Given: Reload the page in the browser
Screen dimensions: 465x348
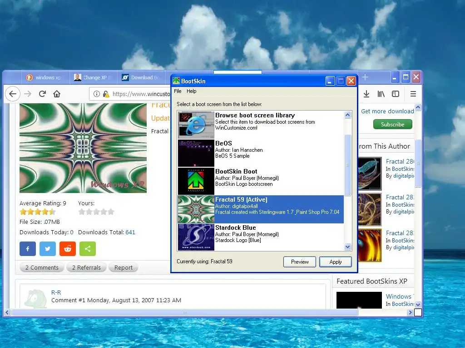Looking at the screenshot, I should (x=42, y=94).
